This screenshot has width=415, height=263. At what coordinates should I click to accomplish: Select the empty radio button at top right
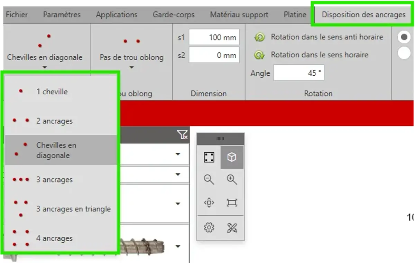(404, 53)
